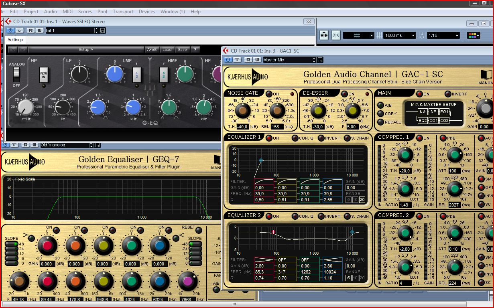Activate the Waves SSLEQ effect power button
This screenshot has height=308, width=494.
pos(10,30)
